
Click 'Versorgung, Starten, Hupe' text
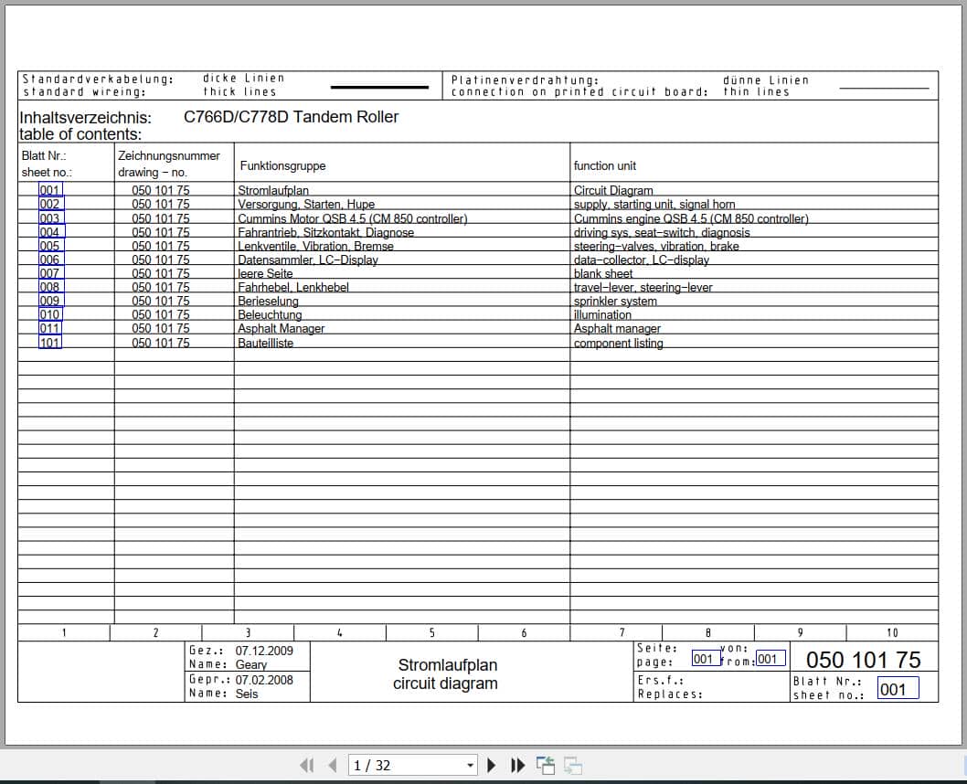(x=306, y=204)
